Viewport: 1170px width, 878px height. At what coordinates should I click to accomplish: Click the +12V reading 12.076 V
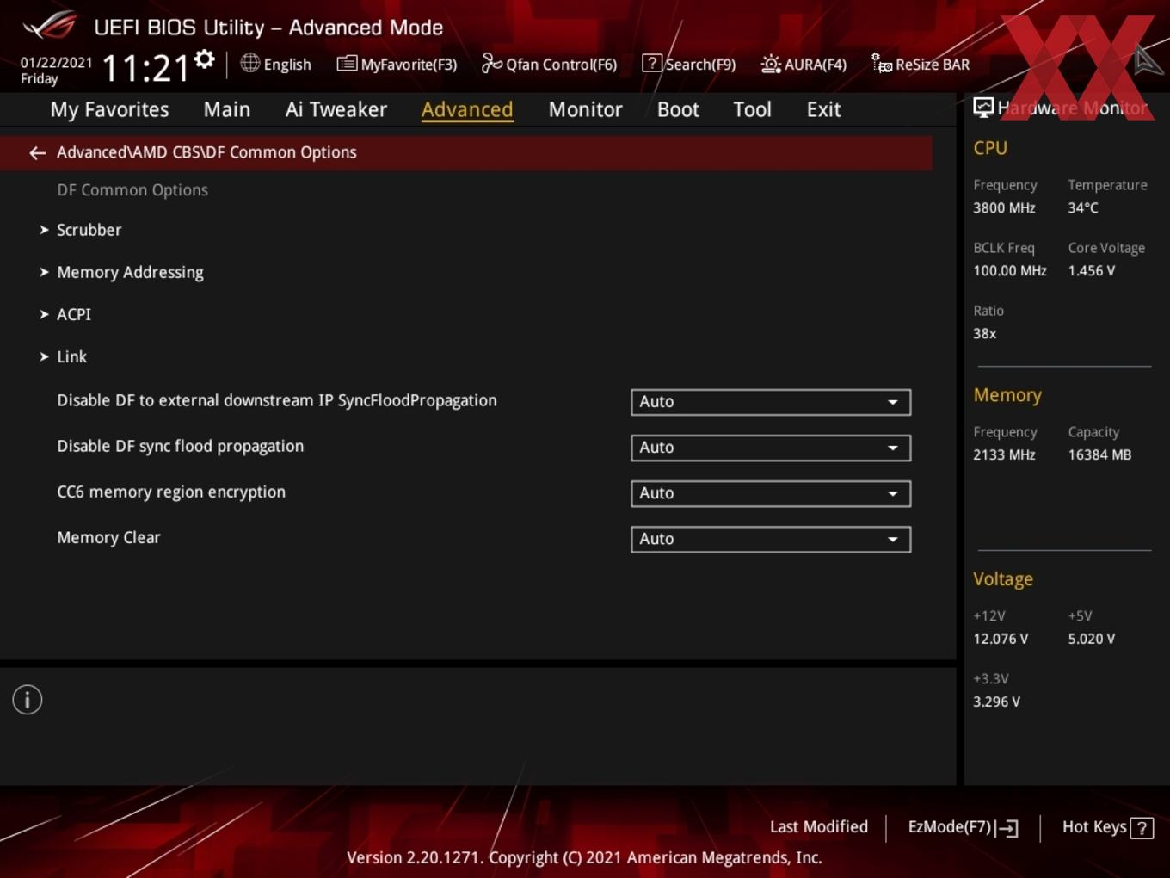pyautogui.click(x=1001, y=639)
